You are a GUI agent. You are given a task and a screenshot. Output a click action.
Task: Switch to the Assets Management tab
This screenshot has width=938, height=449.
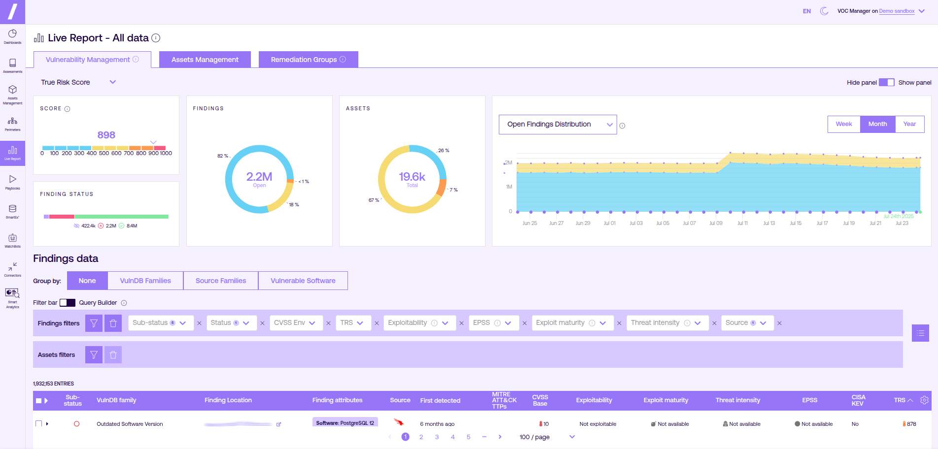205,60
